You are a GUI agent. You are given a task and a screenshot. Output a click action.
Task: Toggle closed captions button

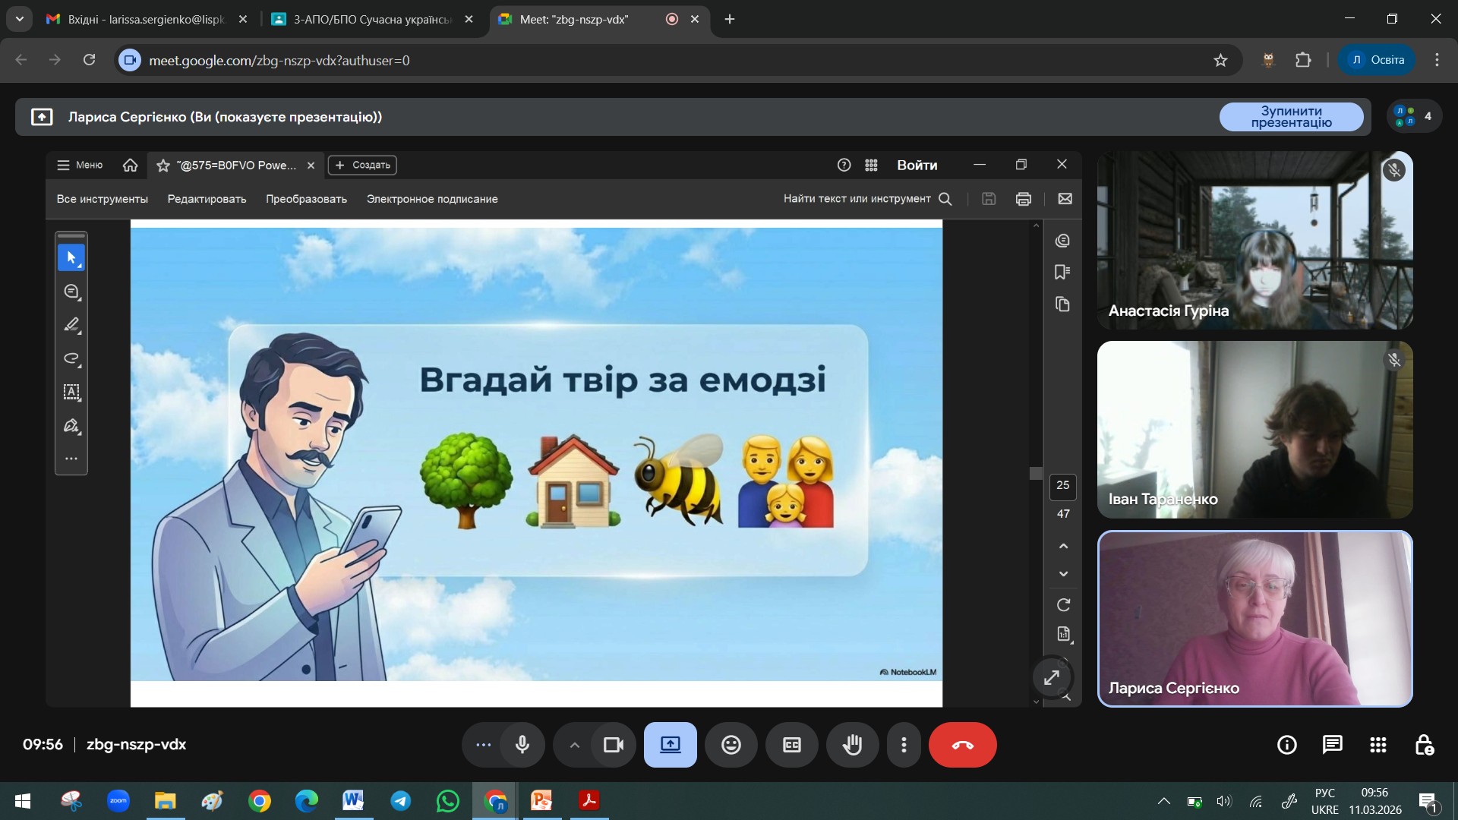click(791, 745)
